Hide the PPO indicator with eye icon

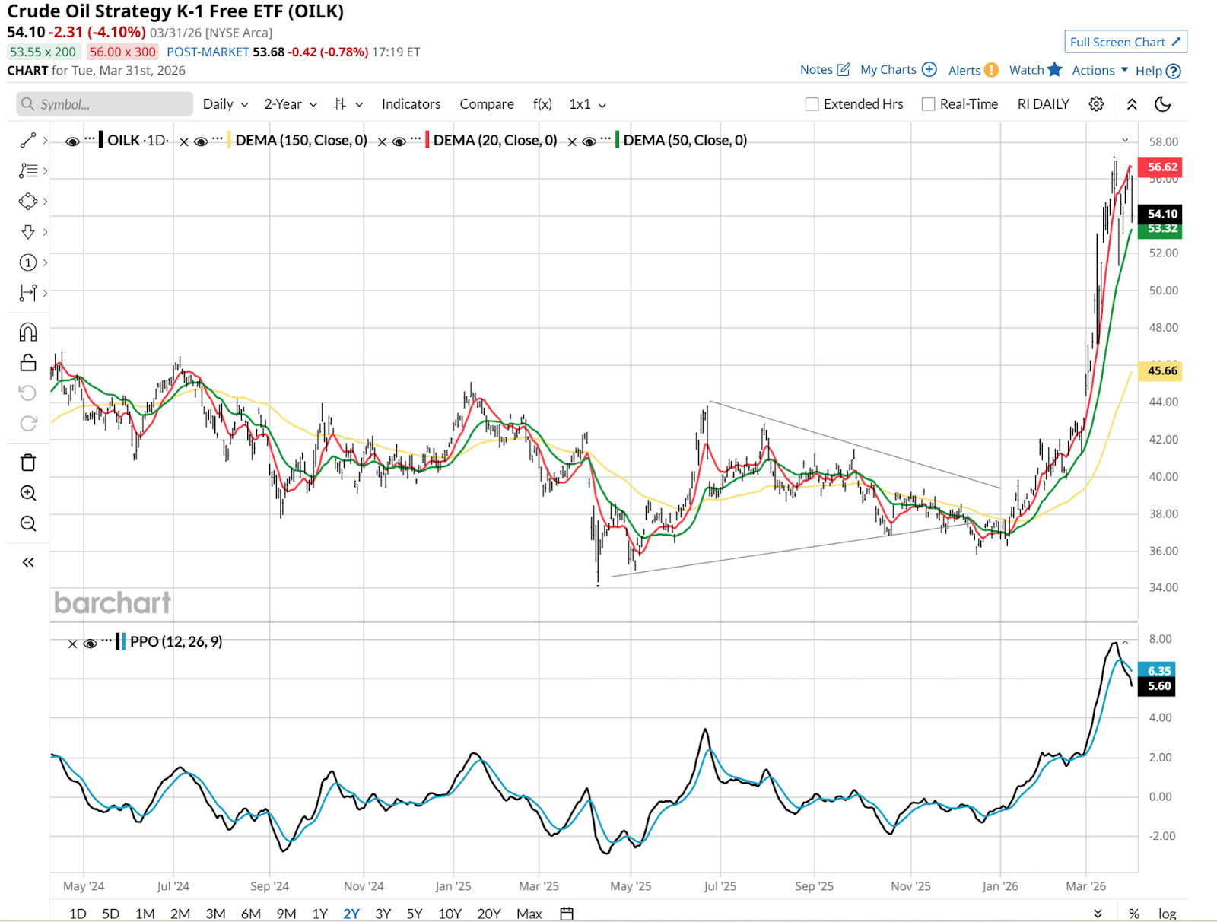tap(90, 644)
